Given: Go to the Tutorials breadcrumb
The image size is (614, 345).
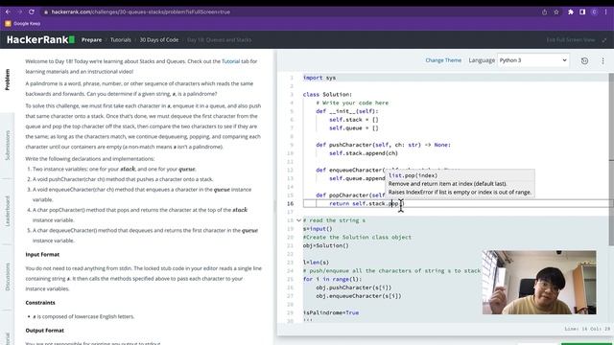Looking at the screenshot, I should 121,40.
